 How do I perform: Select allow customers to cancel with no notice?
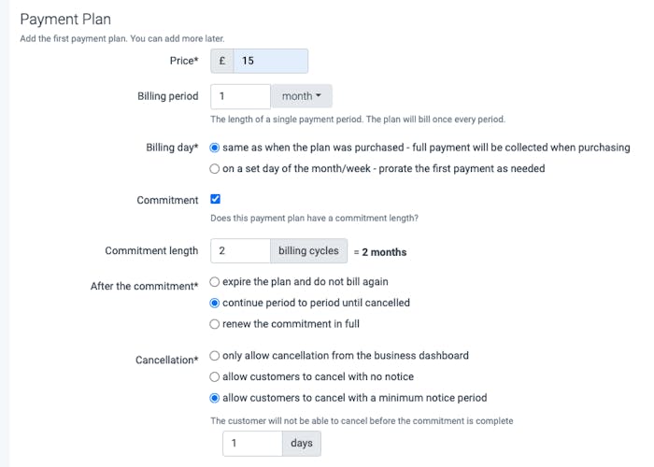pos(216,377)
